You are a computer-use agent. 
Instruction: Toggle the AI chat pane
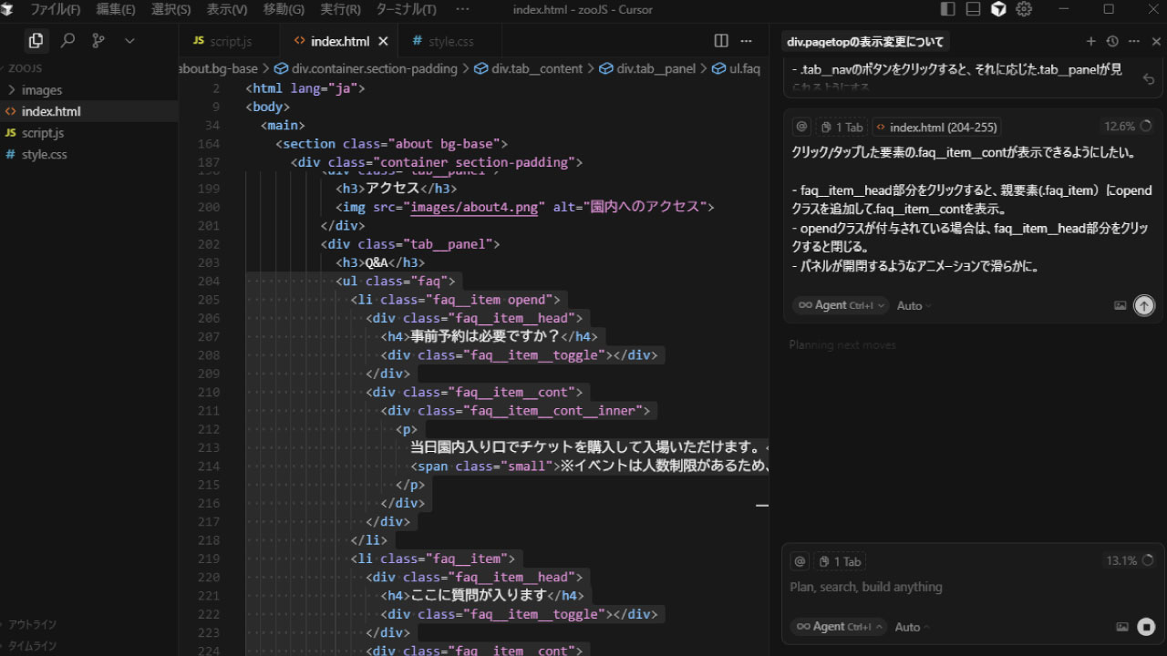coord(998,9)
